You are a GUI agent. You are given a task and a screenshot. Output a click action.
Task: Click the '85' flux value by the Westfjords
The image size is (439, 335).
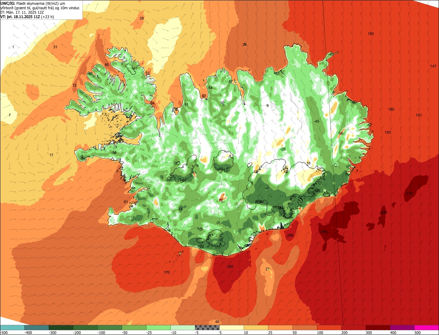[107, 65]
